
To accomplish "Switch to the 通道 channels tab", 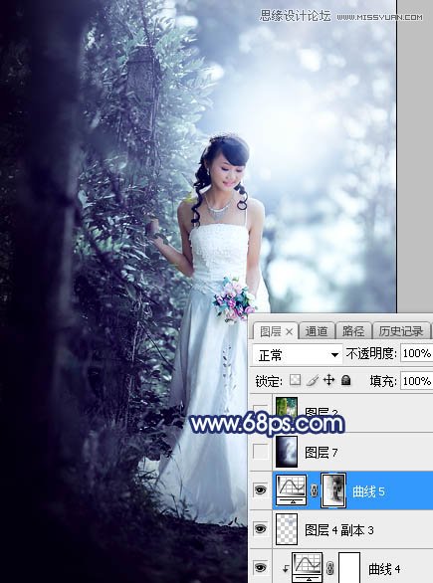I will pos(317,331).
